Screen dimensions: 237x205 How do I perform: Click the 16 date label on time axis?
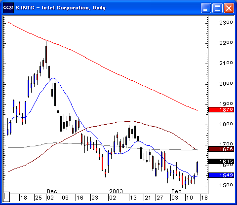(80, 198)
